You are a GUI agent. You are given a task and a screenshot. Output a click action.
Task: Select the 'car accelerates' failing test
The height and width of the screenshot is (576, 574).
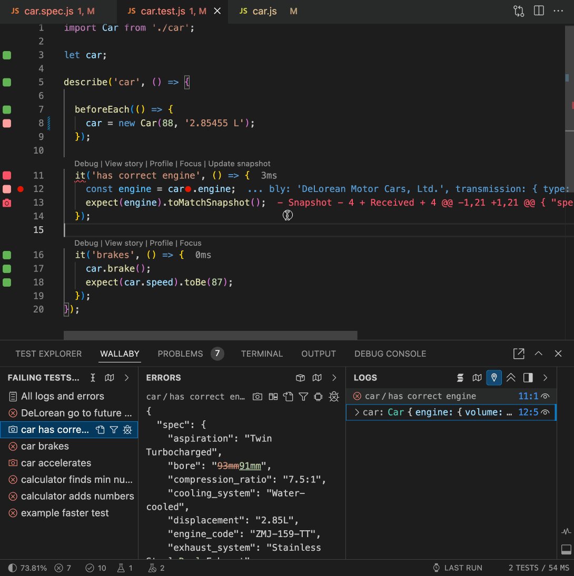(69, 463)
